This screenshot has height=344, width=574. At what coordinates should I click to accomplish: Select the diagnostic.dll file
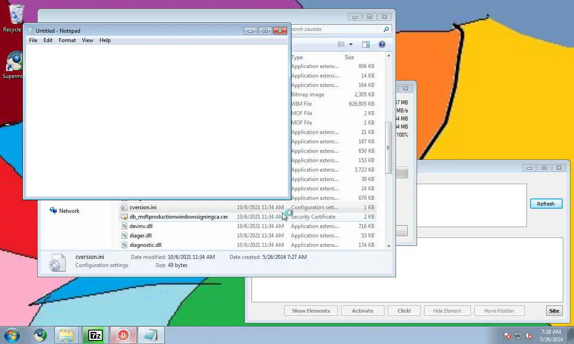click(248, 245)
